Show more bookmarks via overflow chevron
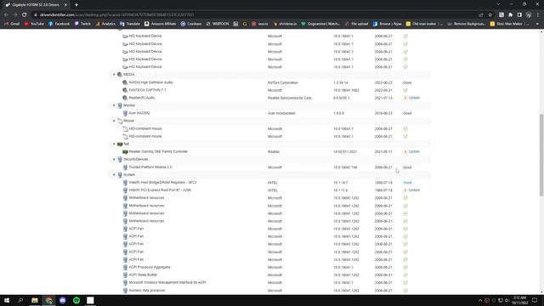The height and width of the screenshot is (306, 544). point(537,24)
